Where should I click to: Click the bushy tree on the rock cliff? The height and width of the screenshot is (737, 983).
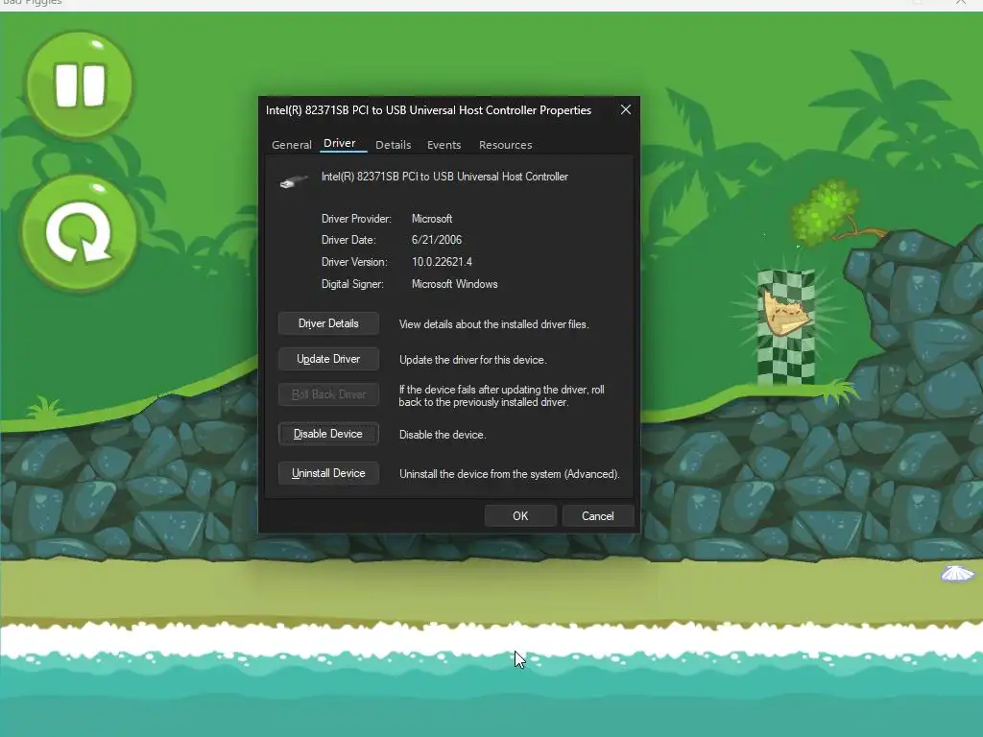tap(827, 213)
